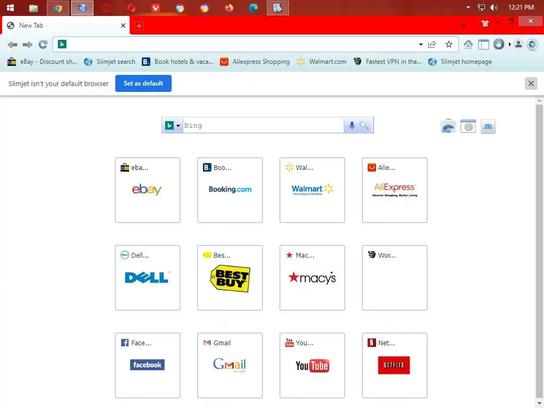Open the Dell speed dial tile
Screen dimensions: 544x408
(148, 278)
